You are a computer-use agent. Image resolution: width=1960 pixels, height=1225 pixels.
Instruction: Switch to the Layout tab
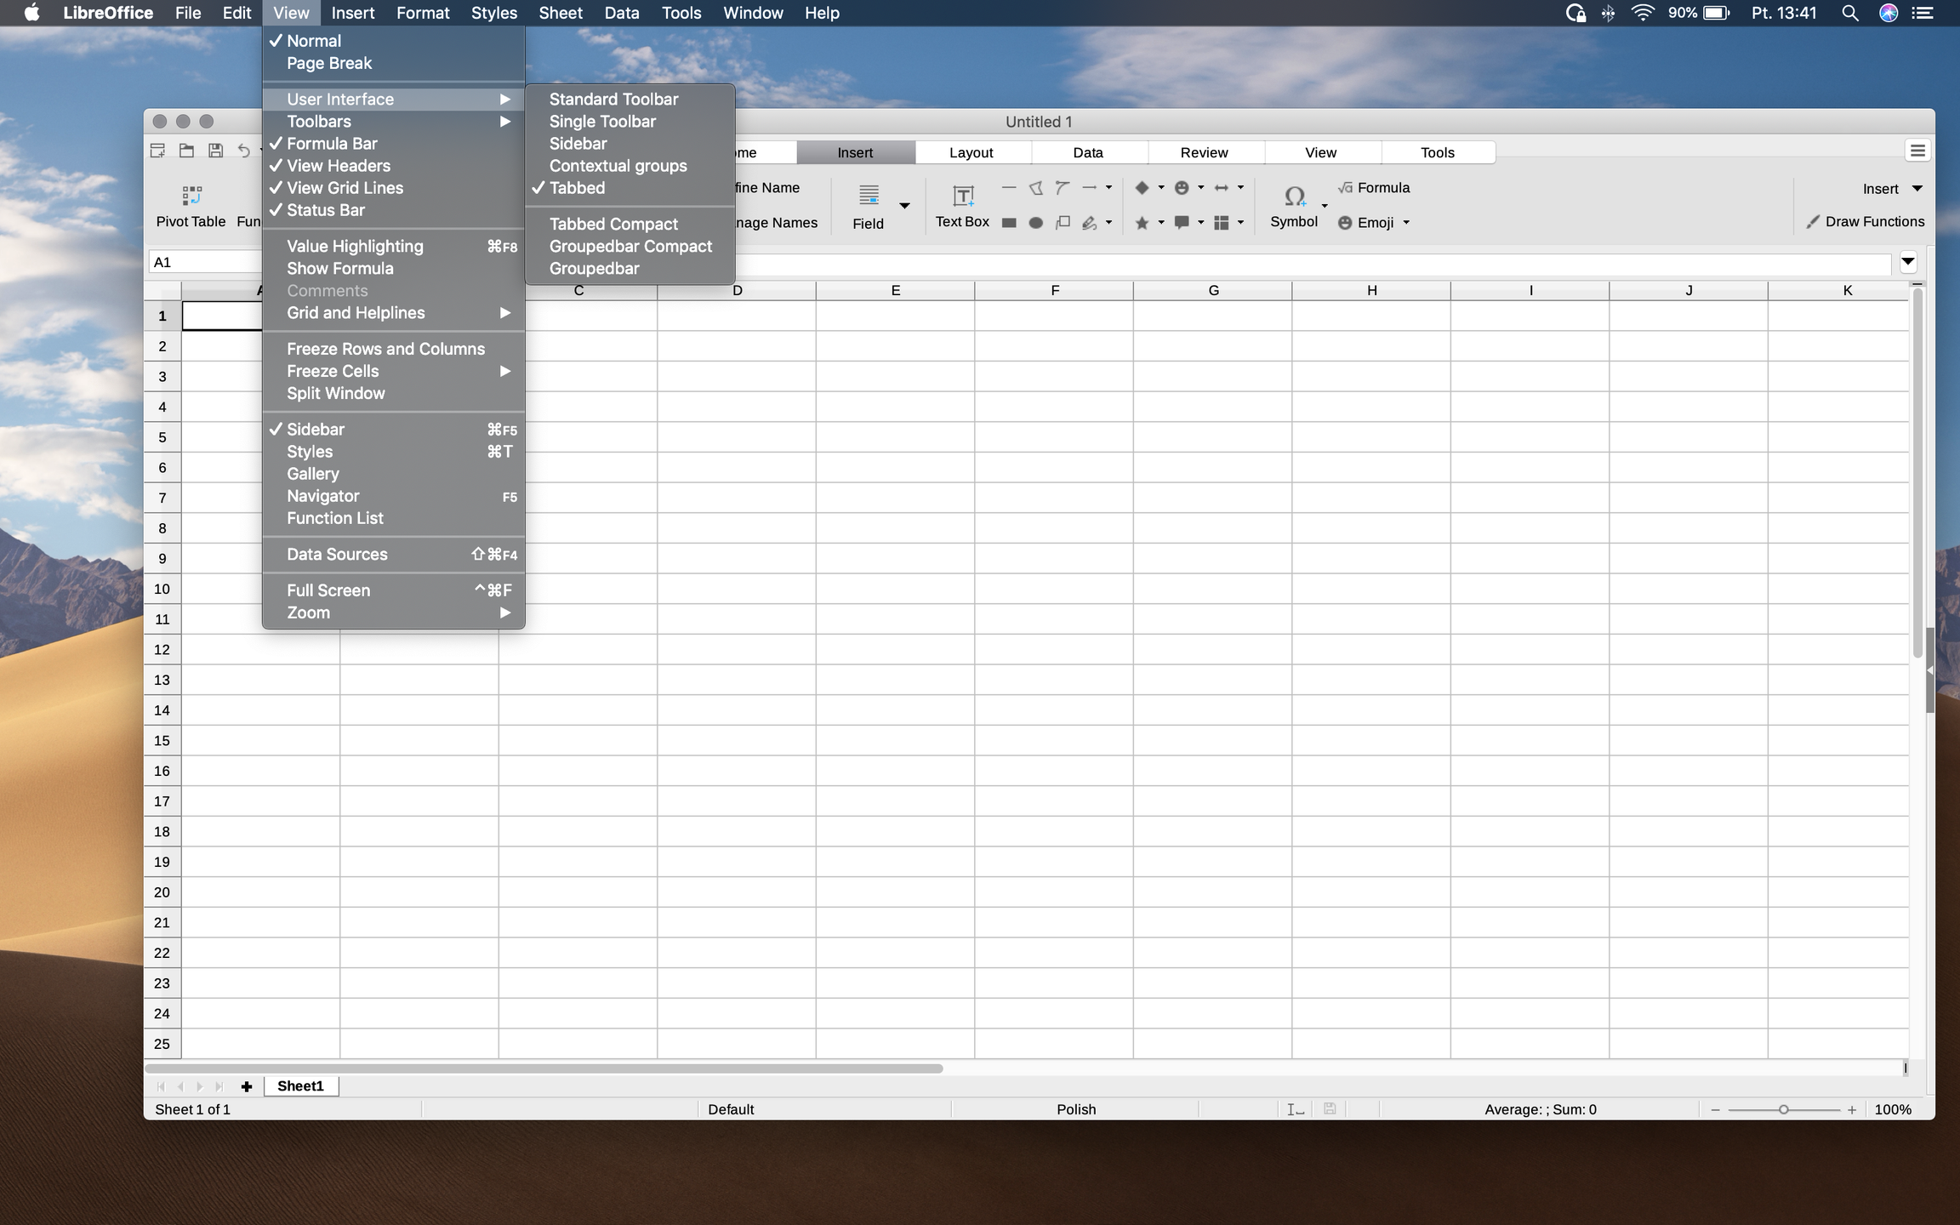pos(971,152)
